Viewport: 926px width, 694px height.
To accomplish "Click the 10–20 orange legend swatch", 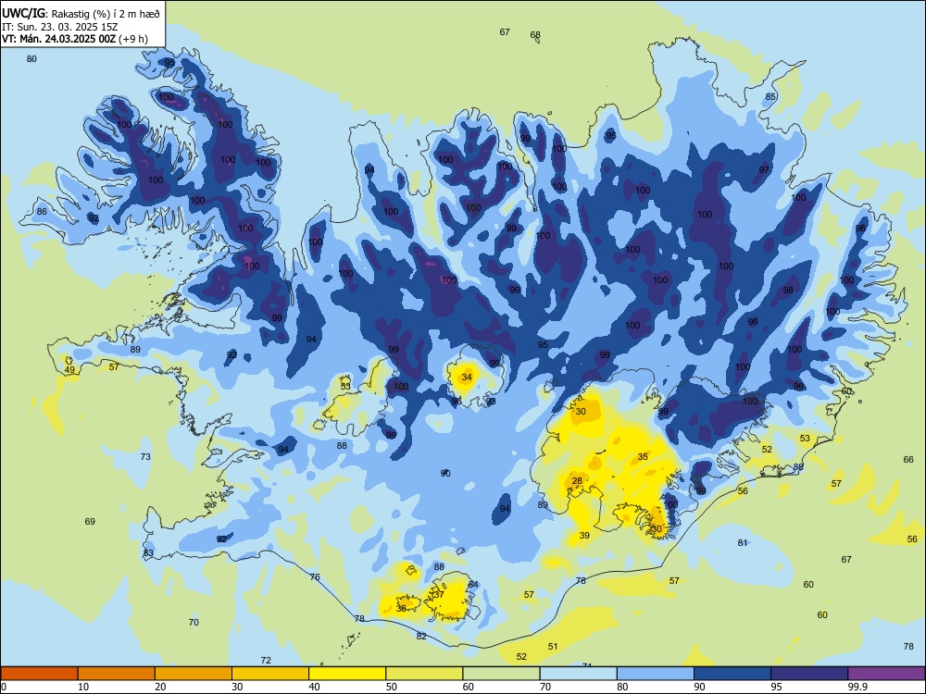I will tap(117, 674).
